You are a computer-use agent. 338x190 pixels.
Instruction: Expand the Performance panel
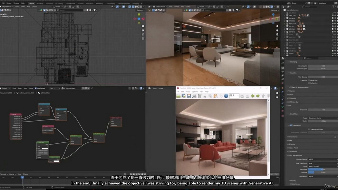(292, 137)
